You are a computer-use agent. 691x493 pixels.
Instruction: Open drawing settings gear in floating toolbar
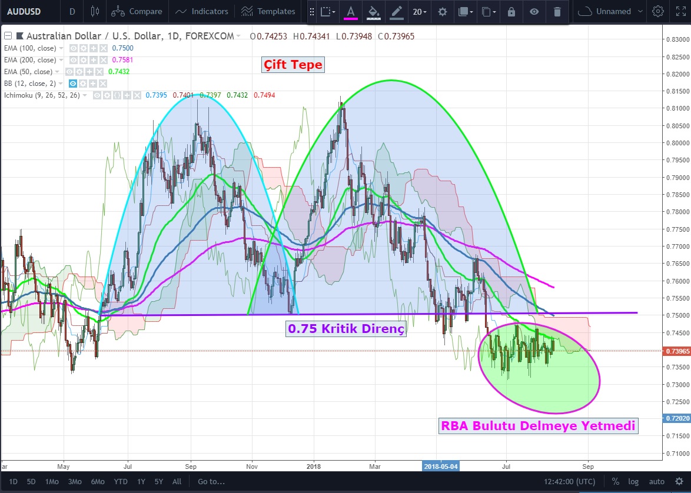443,12
